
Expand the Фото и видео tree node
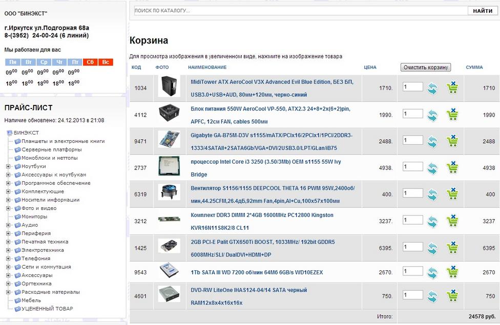pyautogui.click(x=8, y=208)
